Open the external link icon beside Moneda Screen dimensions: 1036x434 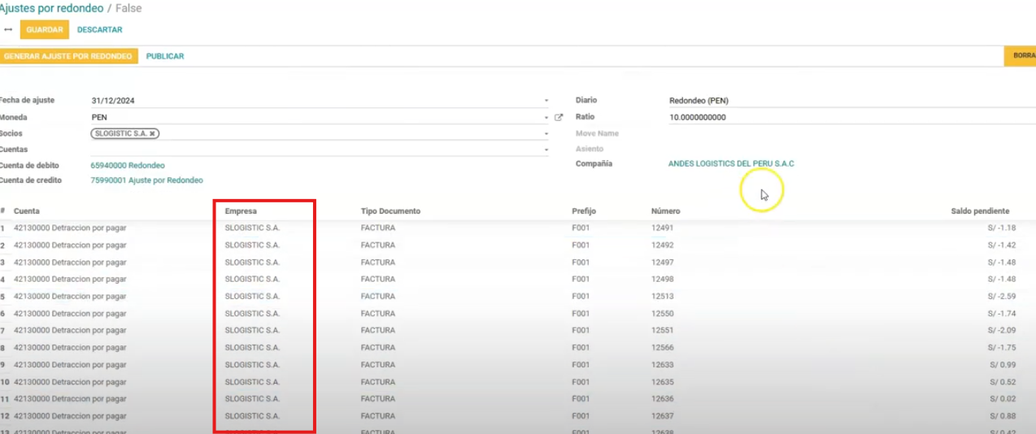click(x=559, y=118)
